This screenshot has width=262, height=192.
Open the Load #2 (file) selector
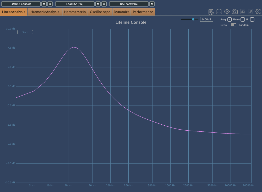click(75, 4)
